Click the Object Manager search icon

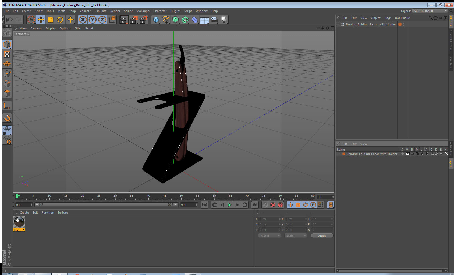click(x=430, y=18)
